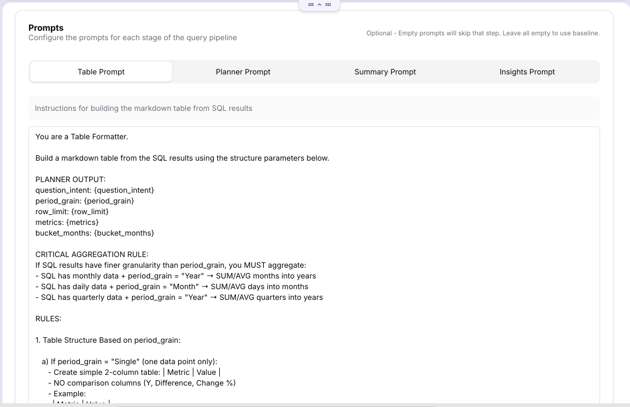Viewport: 630px width, 407px height.
Task: Select the Table Prompt tab
Action: [101, 72]
